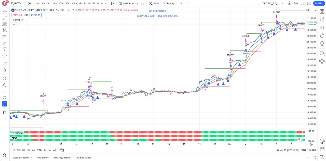
Task: Hide all drawings with eye icon
Action: click(5, 97)
